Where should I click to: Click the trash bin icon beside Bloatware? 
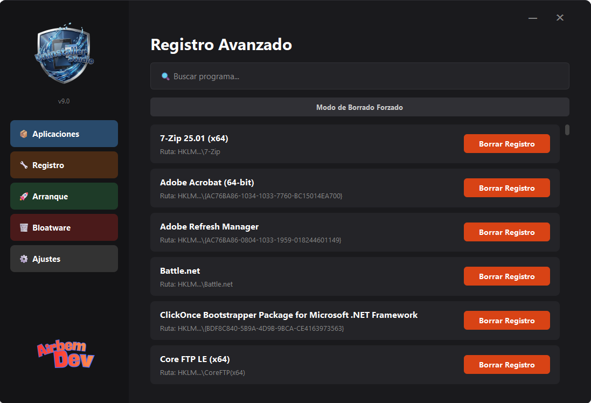tap(24, 228)
